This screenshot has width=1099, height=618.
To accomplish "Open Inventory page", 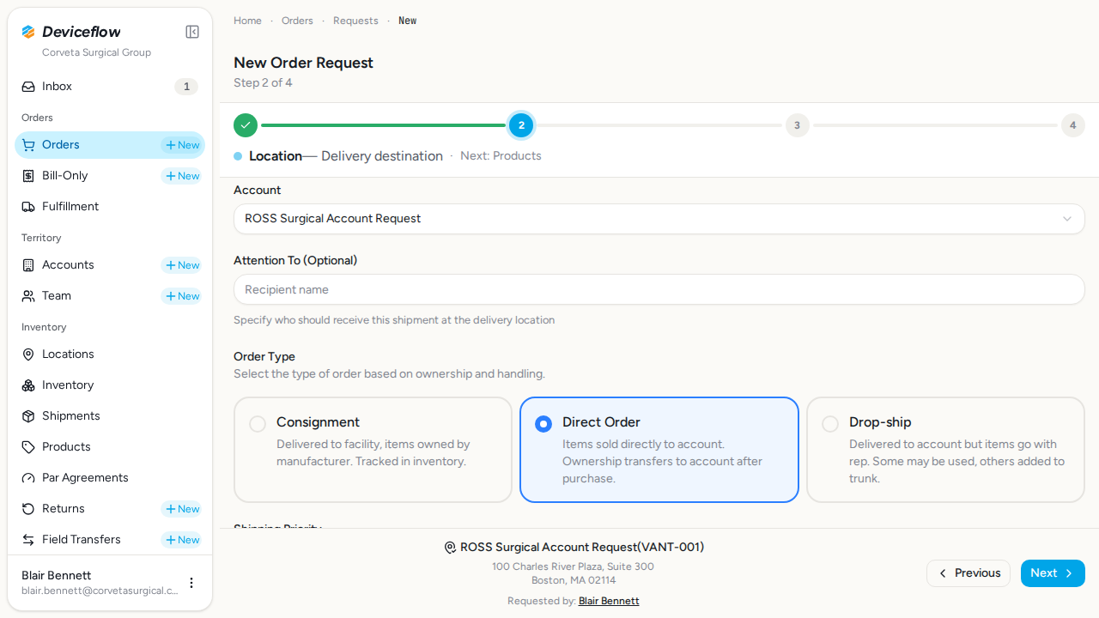I will click(x=110, y=385).
